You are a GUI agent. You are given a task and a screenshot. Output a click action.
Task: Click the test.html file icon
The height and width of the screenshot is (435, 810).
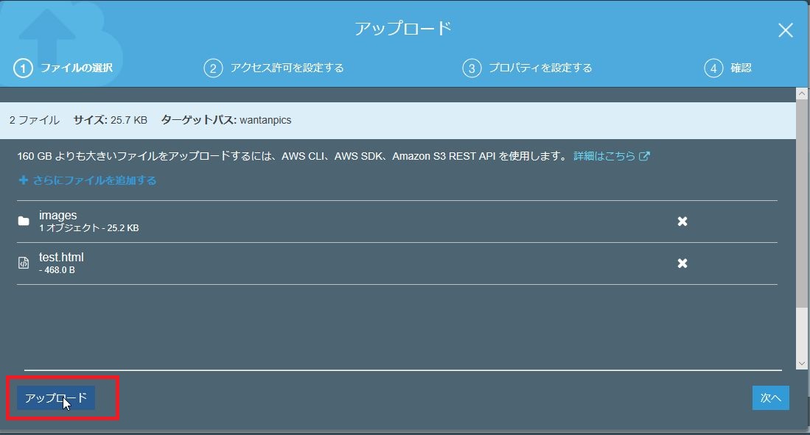click(24, 261)
